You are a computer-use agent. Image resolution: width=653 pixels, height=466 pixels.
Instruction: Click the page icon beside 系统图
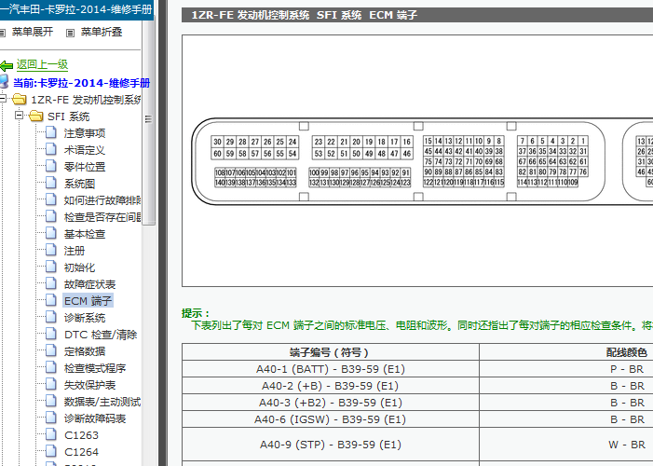tap(51, 183)
